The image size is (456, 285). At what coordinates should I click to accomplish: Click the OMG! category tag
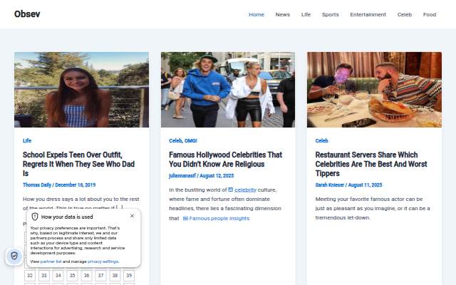pos(190,141)
